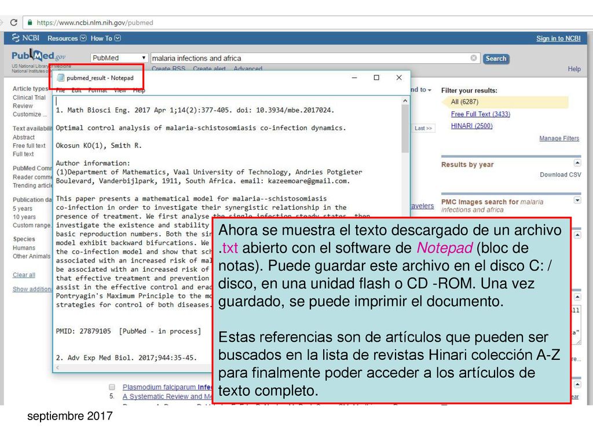
Task: Open the View menu in Notepad
Action: coord(120,90)
